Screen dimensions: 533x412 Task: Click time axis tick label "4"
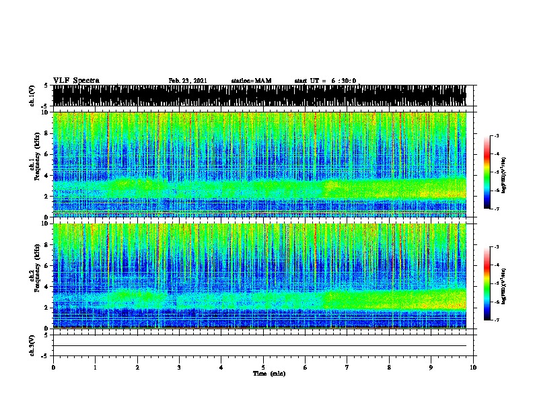[221, 368]
